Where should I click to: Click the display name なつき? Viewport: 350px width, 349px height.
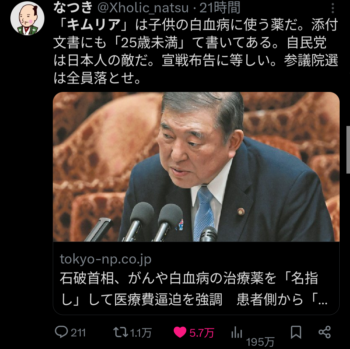(73, 7)
